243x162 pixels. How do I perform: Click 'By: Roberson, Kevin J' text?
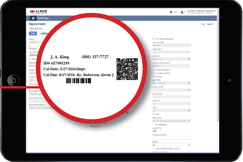pos(95,75)
